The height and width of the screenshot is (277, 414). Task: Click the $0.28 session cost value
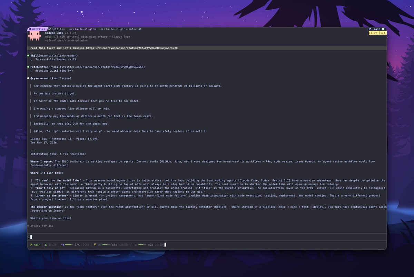click(x=53, y=245)
